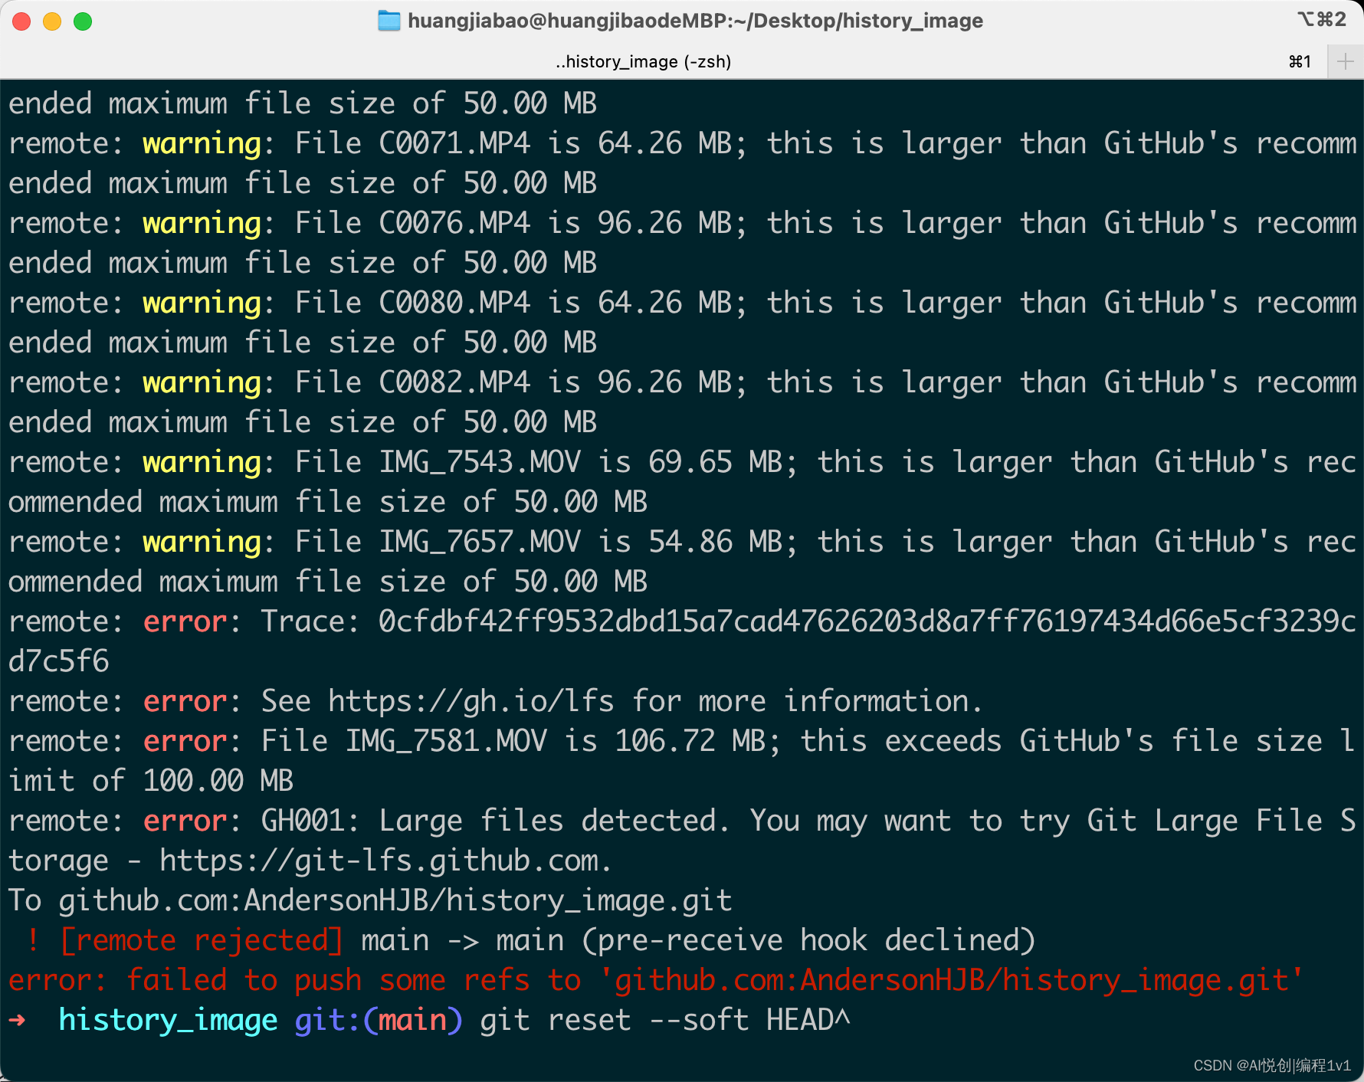
Task: Open a new terminal tab with plus button
Action: tap(1346, 61)
